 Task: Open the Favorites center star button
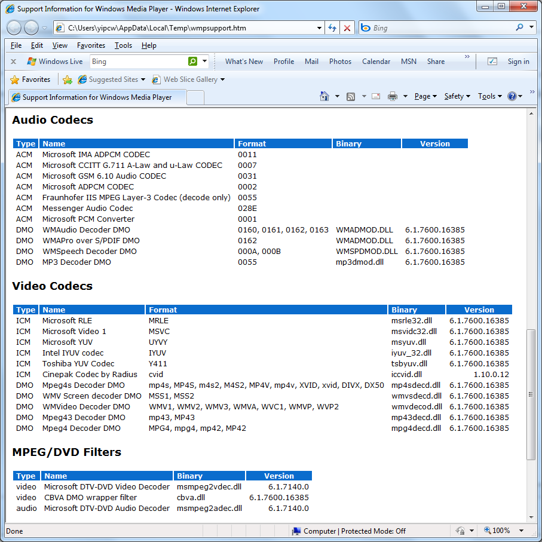tap(30, 79)
